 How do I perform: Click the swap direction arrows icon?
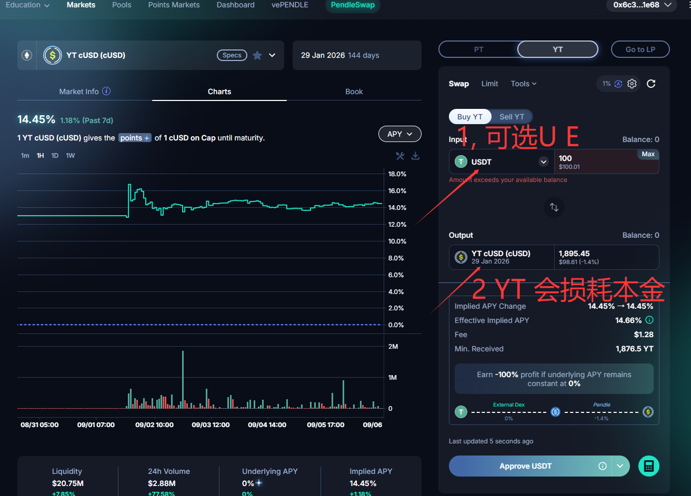(554, 207)
